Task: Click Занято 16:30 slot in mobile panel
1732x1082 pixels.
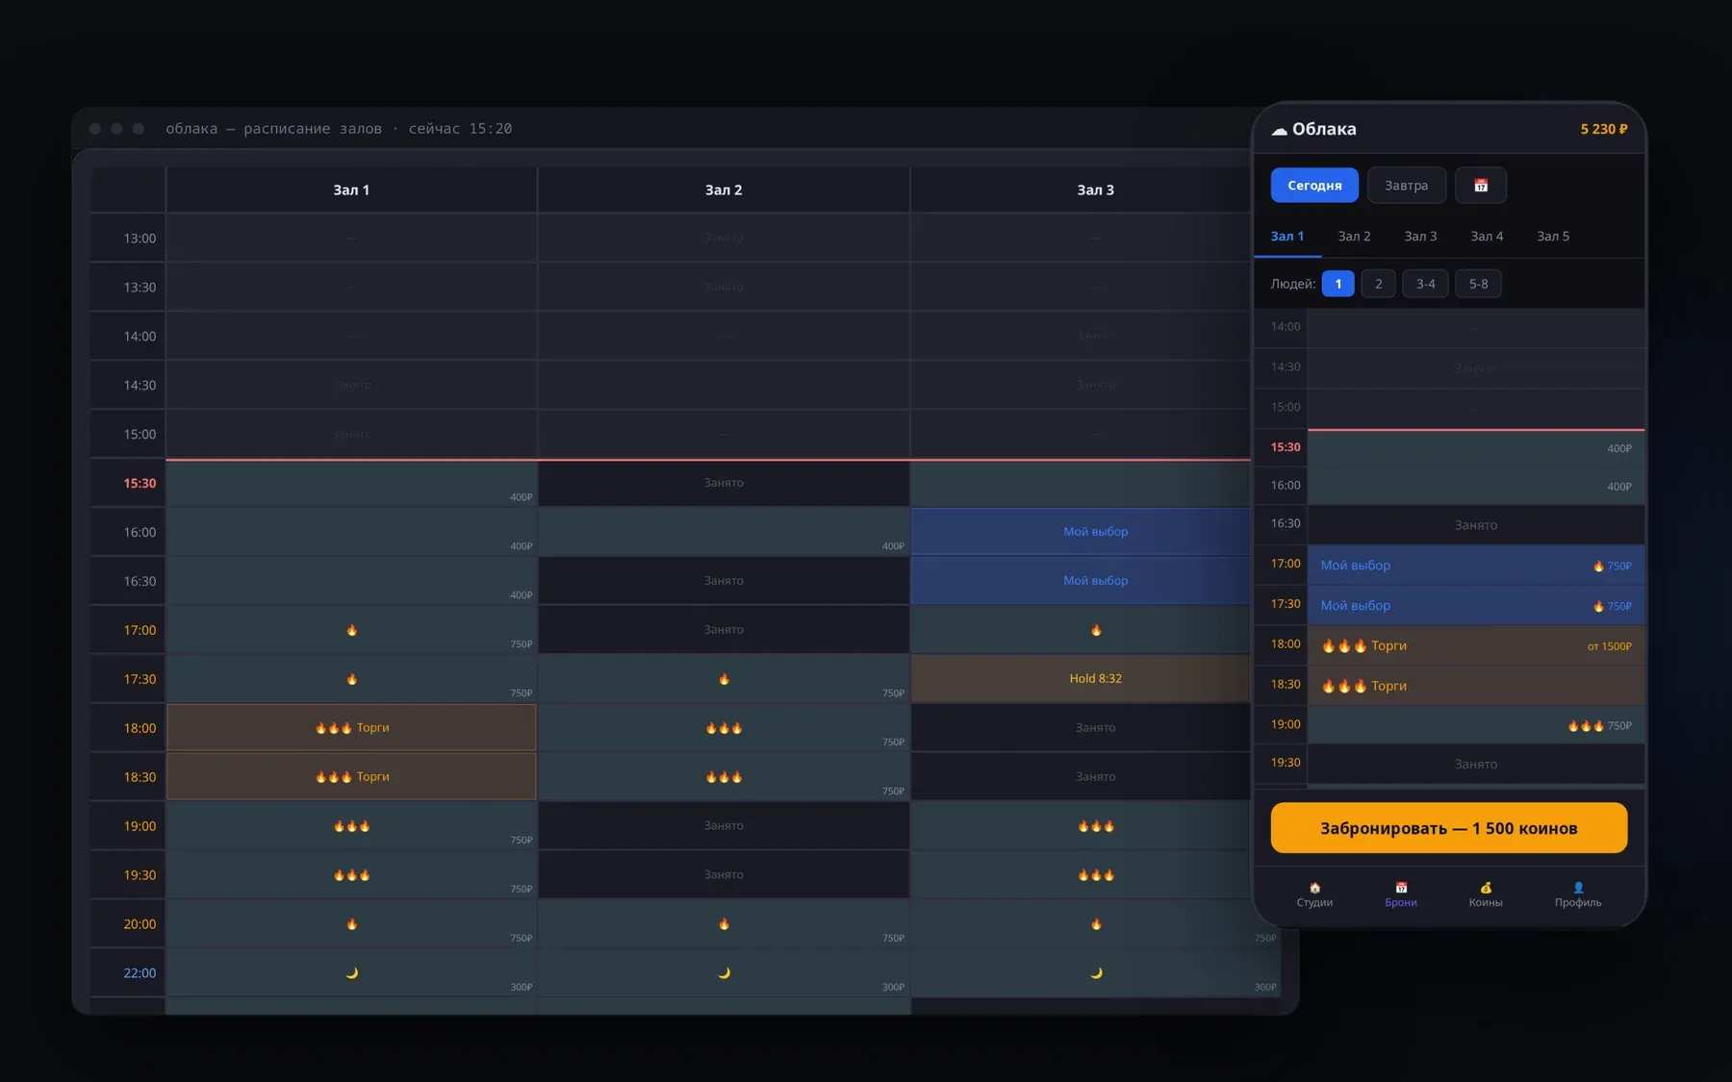Action: point(1476,525)
